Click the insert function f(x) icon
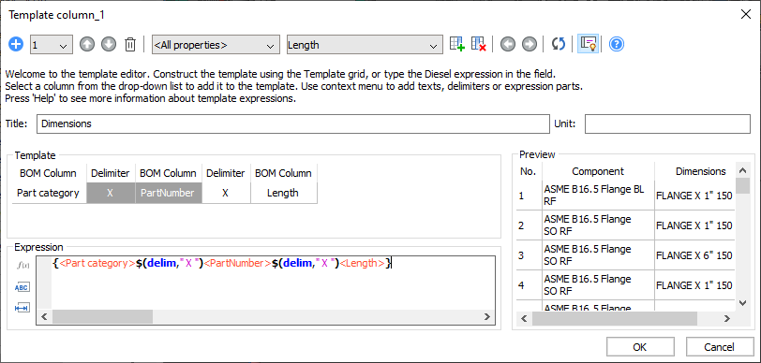This screenshot has height=363, width=761. 22,266
